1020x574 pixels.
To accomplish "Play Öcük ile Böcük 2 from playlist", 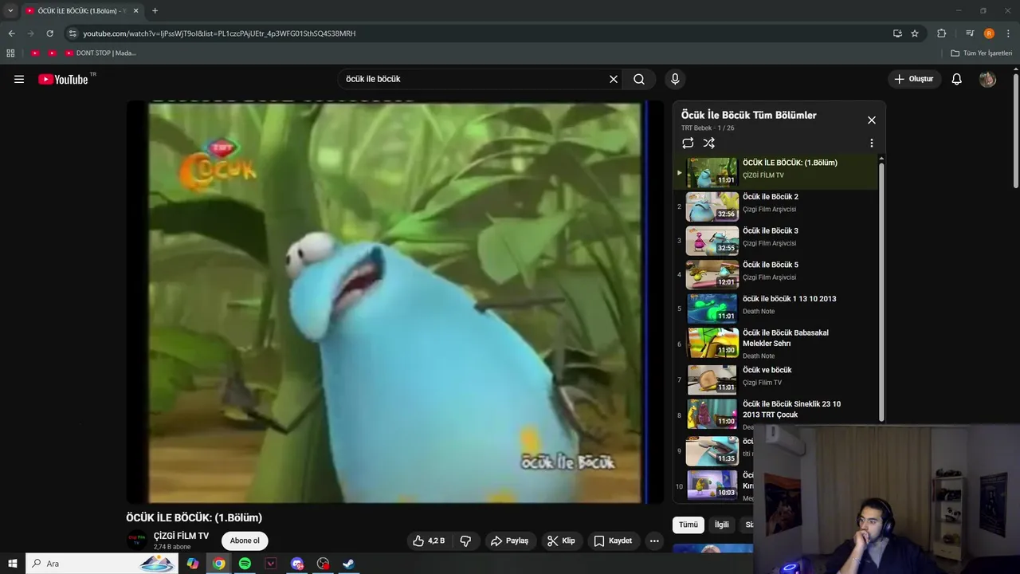I will (x=775, y=206).
